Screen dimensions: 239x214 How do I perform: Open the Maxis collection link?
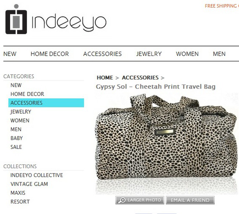18,193
